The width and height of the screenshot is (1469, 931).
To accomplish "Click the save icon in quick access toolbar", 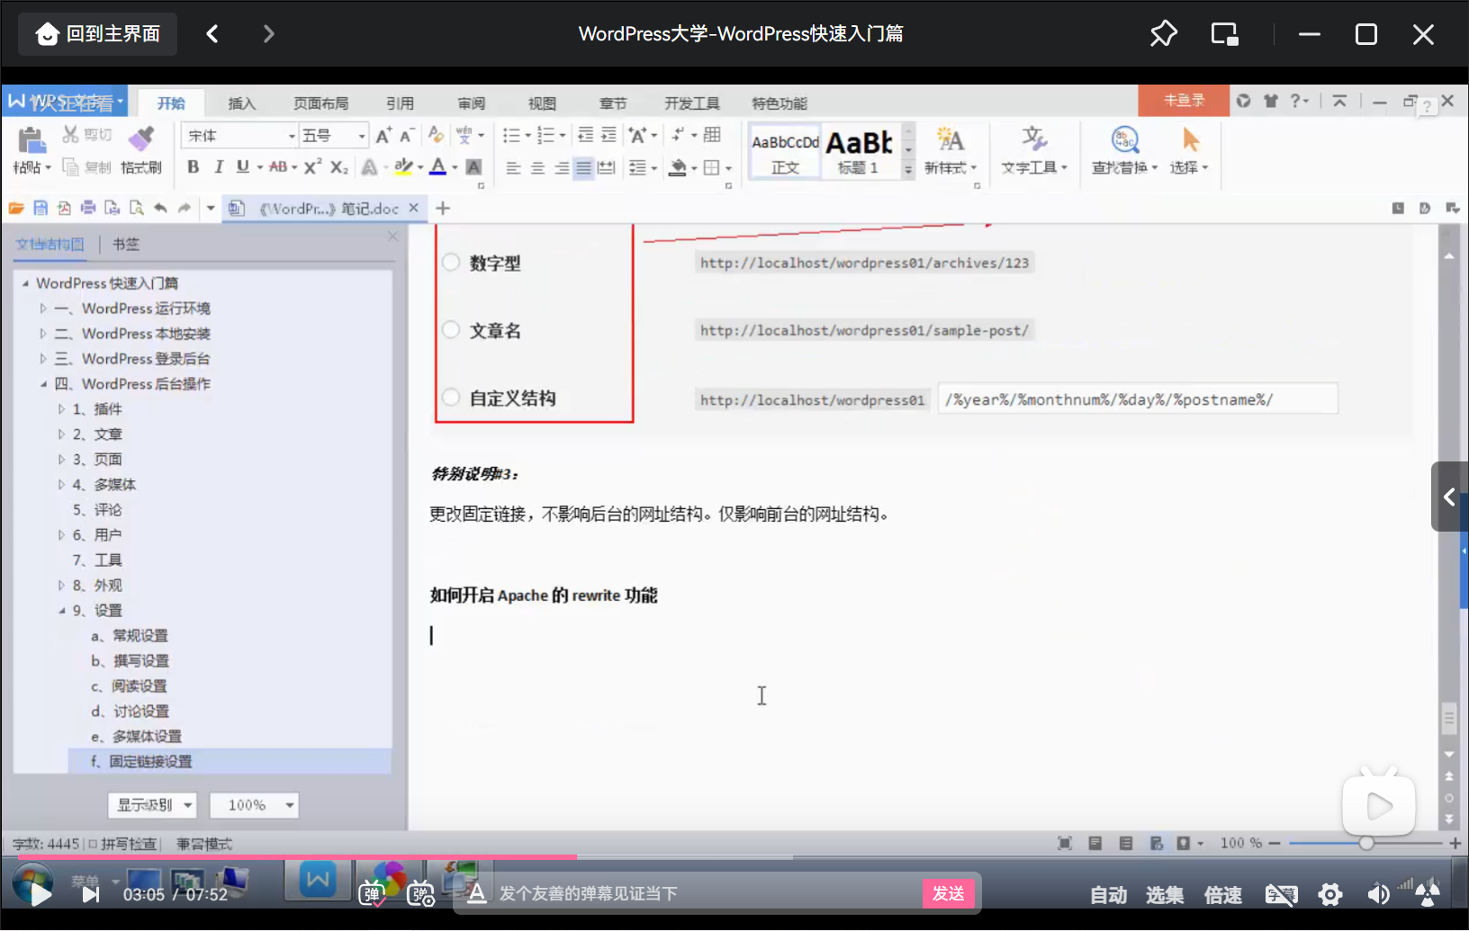I will point(41,208).
